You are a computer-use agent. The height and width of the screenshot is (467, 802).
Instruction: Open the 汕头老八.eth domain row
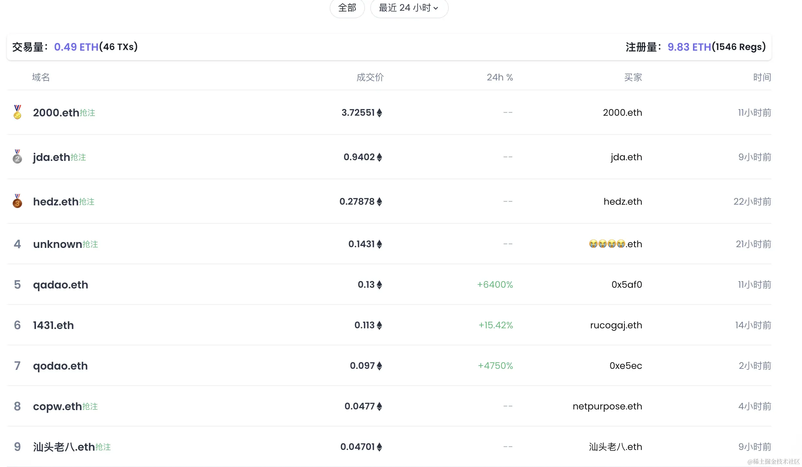64,447
